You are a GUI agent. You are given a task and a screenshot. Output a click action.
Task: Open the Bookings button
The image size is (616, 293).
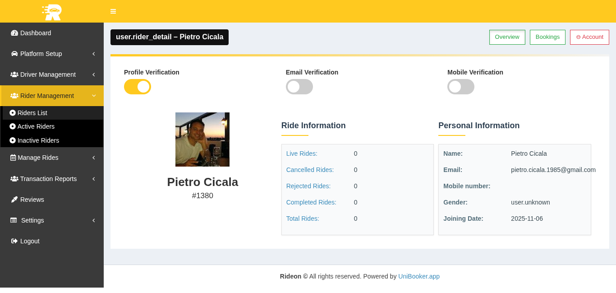547,37
